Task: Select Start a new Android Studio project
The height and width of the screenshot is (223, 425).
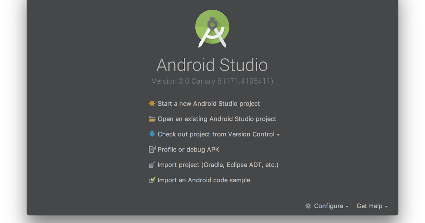Action: pos(209,103)
